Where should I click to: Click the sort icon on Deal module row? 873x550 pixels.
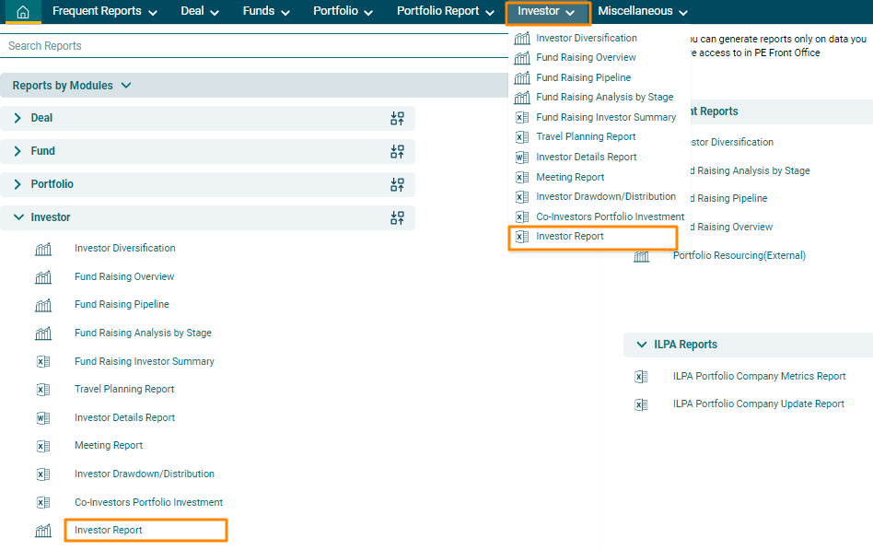coord(397,118)
